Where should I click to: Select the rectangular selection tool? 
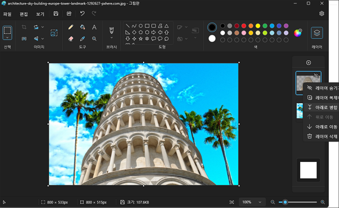point(7,30)
